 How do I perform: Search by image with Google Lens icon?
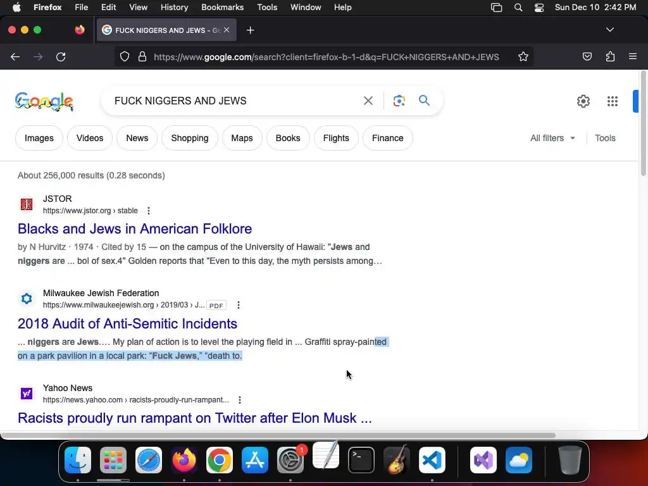point(399,101)
